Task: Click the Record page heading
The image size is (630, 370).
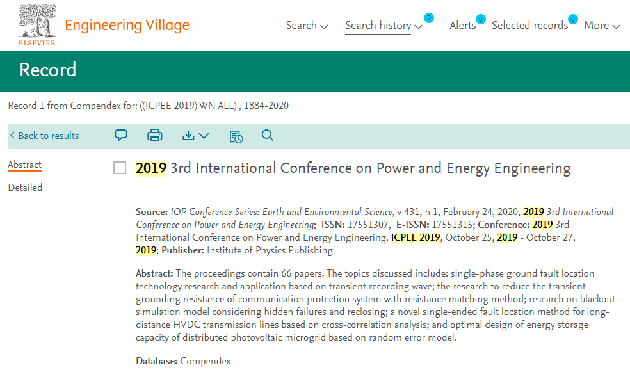Action: (x=48, y=70)
